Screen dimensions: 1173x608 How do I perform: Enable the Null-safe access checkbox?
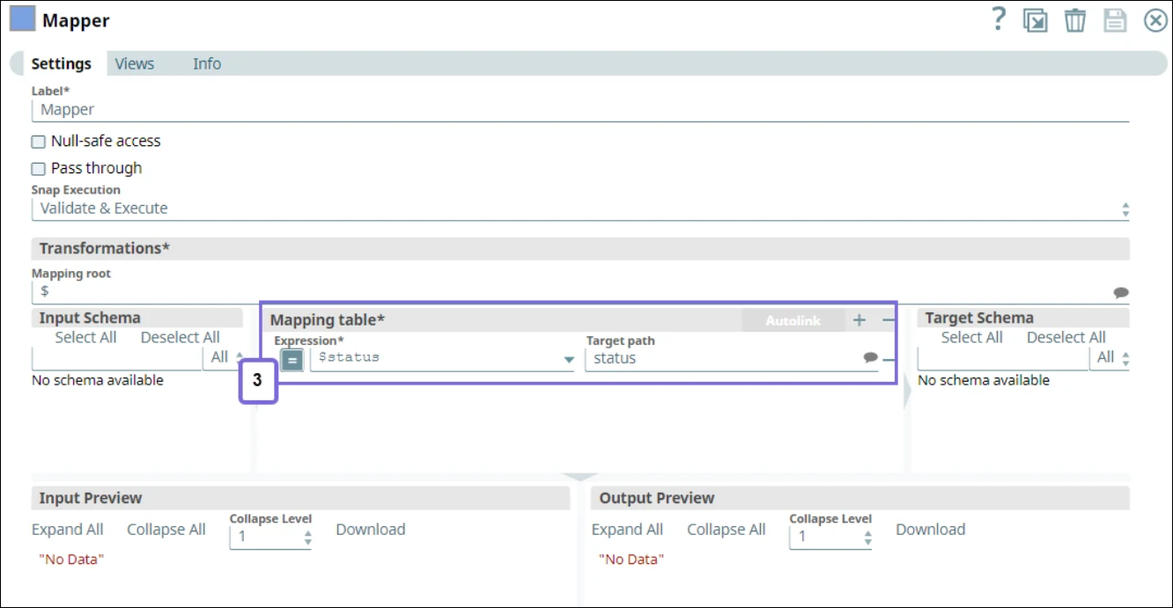[x=39, y=142]
